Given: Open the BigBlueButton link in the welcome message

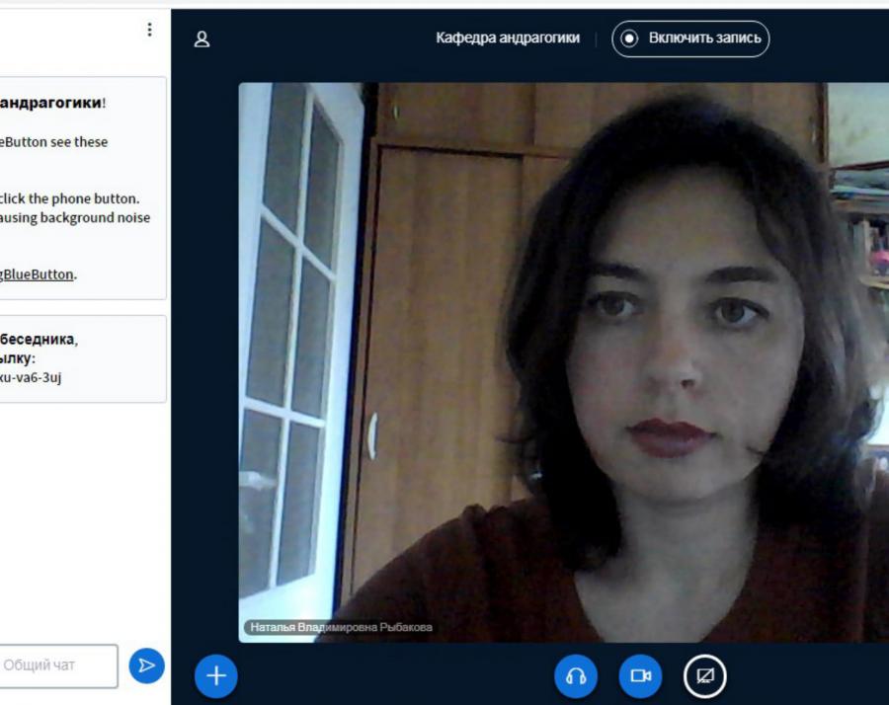Looking at the screenshot, I should 37,274.
